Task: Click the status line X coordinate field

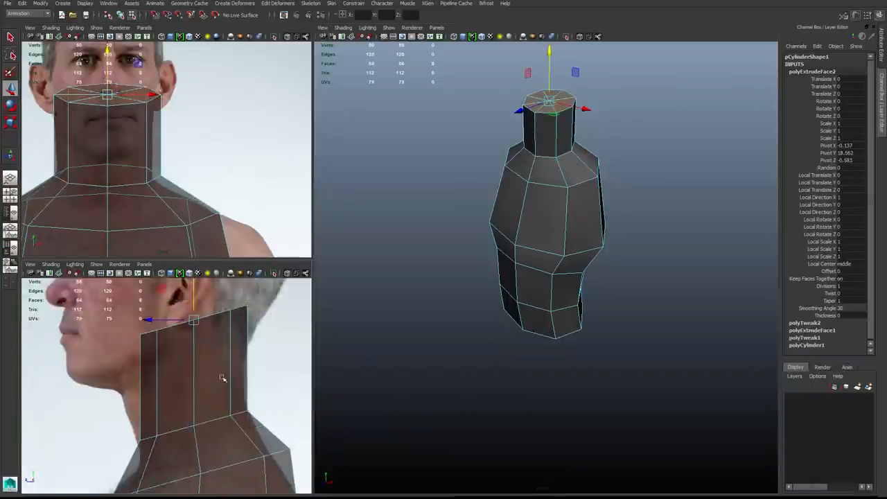Action: [362, 15]
